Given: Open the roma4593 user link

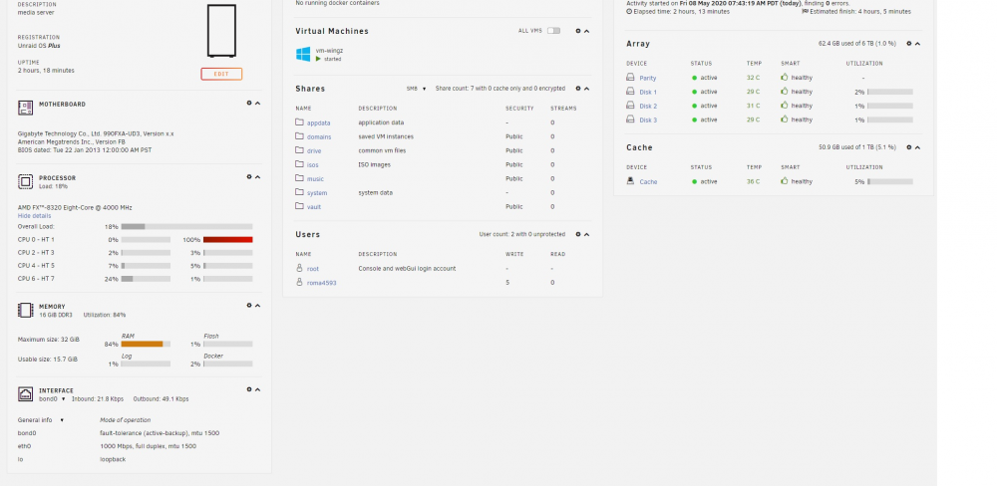Looking at the screenshot, I should [x=322, y=283].
